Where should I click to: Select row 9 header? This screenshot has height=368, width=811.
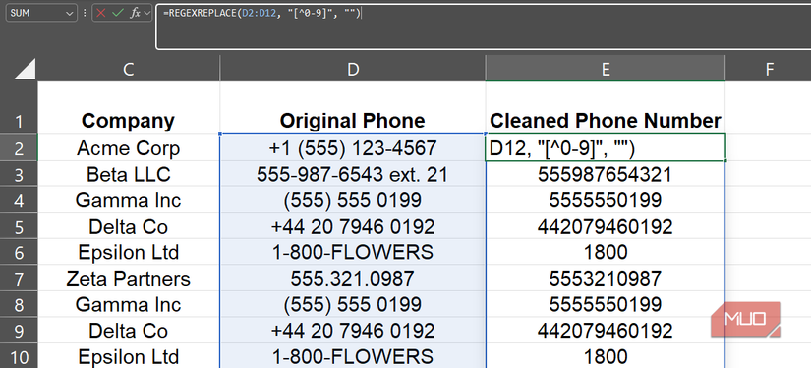pyautogui.click(x=19, y=331)
